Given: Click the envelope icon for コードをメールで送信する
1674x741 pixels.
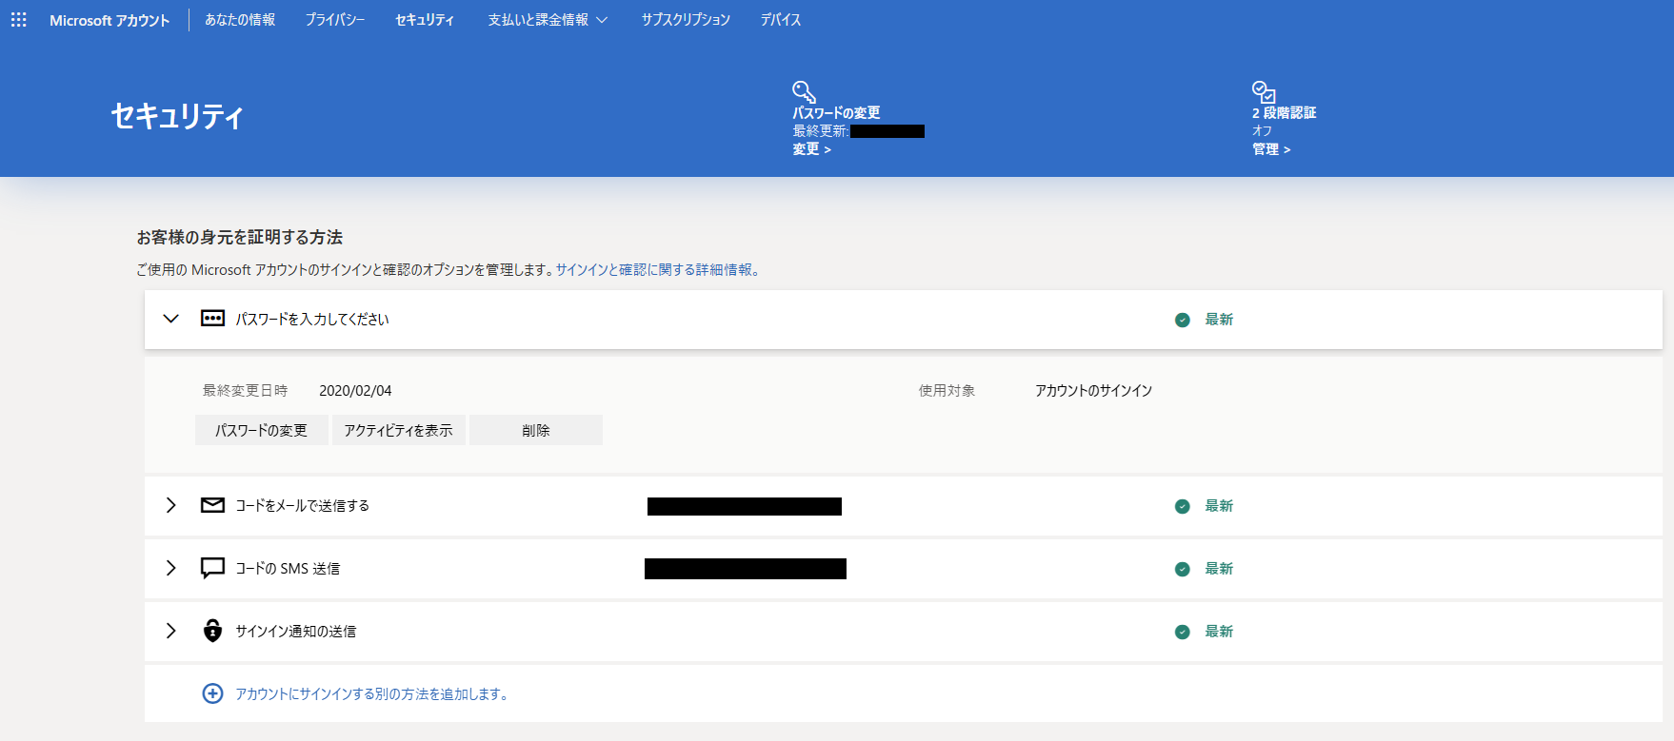Looking at the screenshot, I should (x=212, y=505).
